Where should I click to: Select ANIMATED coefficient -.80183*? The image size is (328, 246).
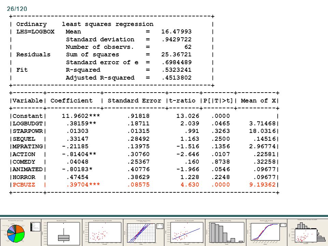point(77,169)
